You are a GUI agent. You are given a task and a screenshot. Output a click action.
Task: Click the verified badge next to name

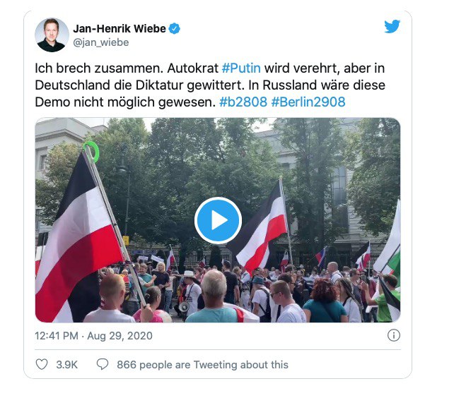pyautogui.click(x=174, y=29)
